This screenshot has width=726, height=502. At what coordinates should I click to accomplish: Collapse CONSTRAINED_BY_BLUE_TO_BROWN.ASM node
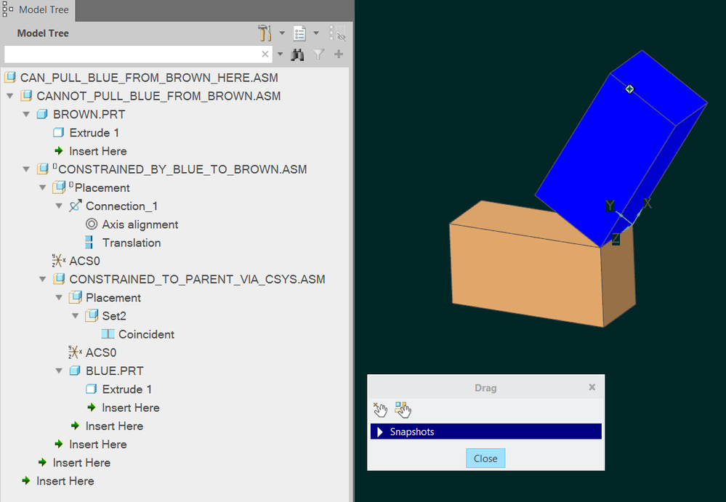tap(26, 169)
